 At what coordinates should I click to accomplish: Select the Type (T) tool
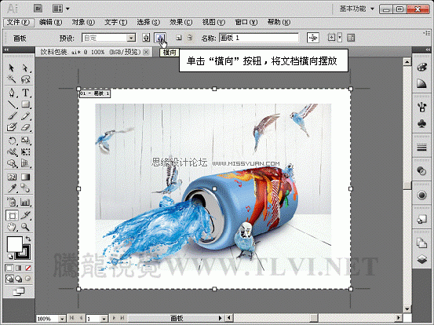pos(25,93)
